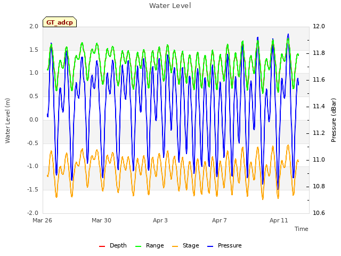Screen dimensions: 341x256
Task: Click the 2.0 left axis tick label
Action: point(34,26)
